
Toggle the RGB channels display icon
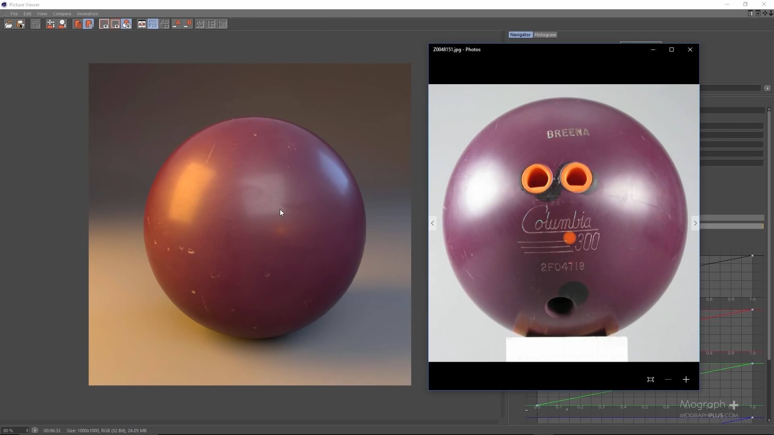(127, 24)
